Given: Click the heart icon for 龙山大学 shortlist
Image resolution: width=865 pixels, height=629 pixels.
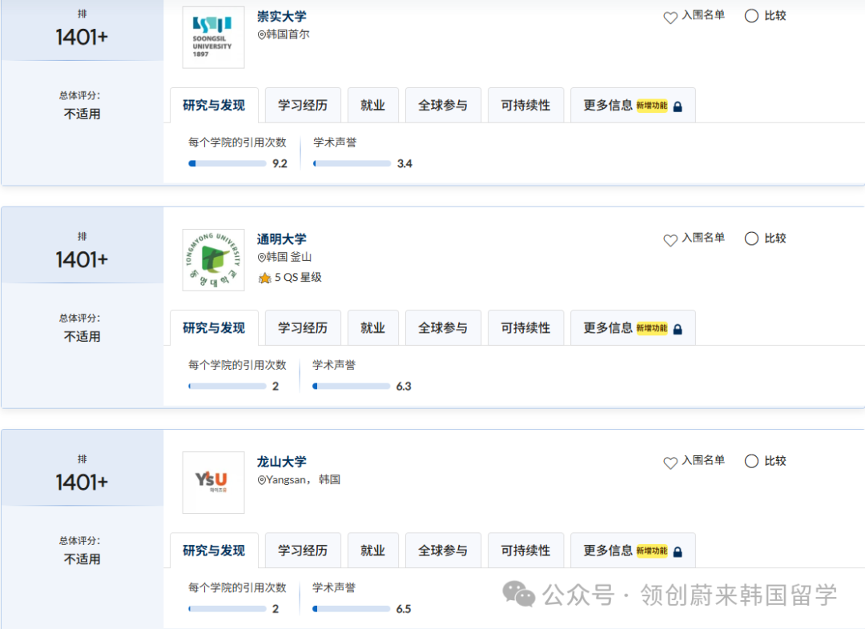Looking at the screenshot, I should point(670,463).
